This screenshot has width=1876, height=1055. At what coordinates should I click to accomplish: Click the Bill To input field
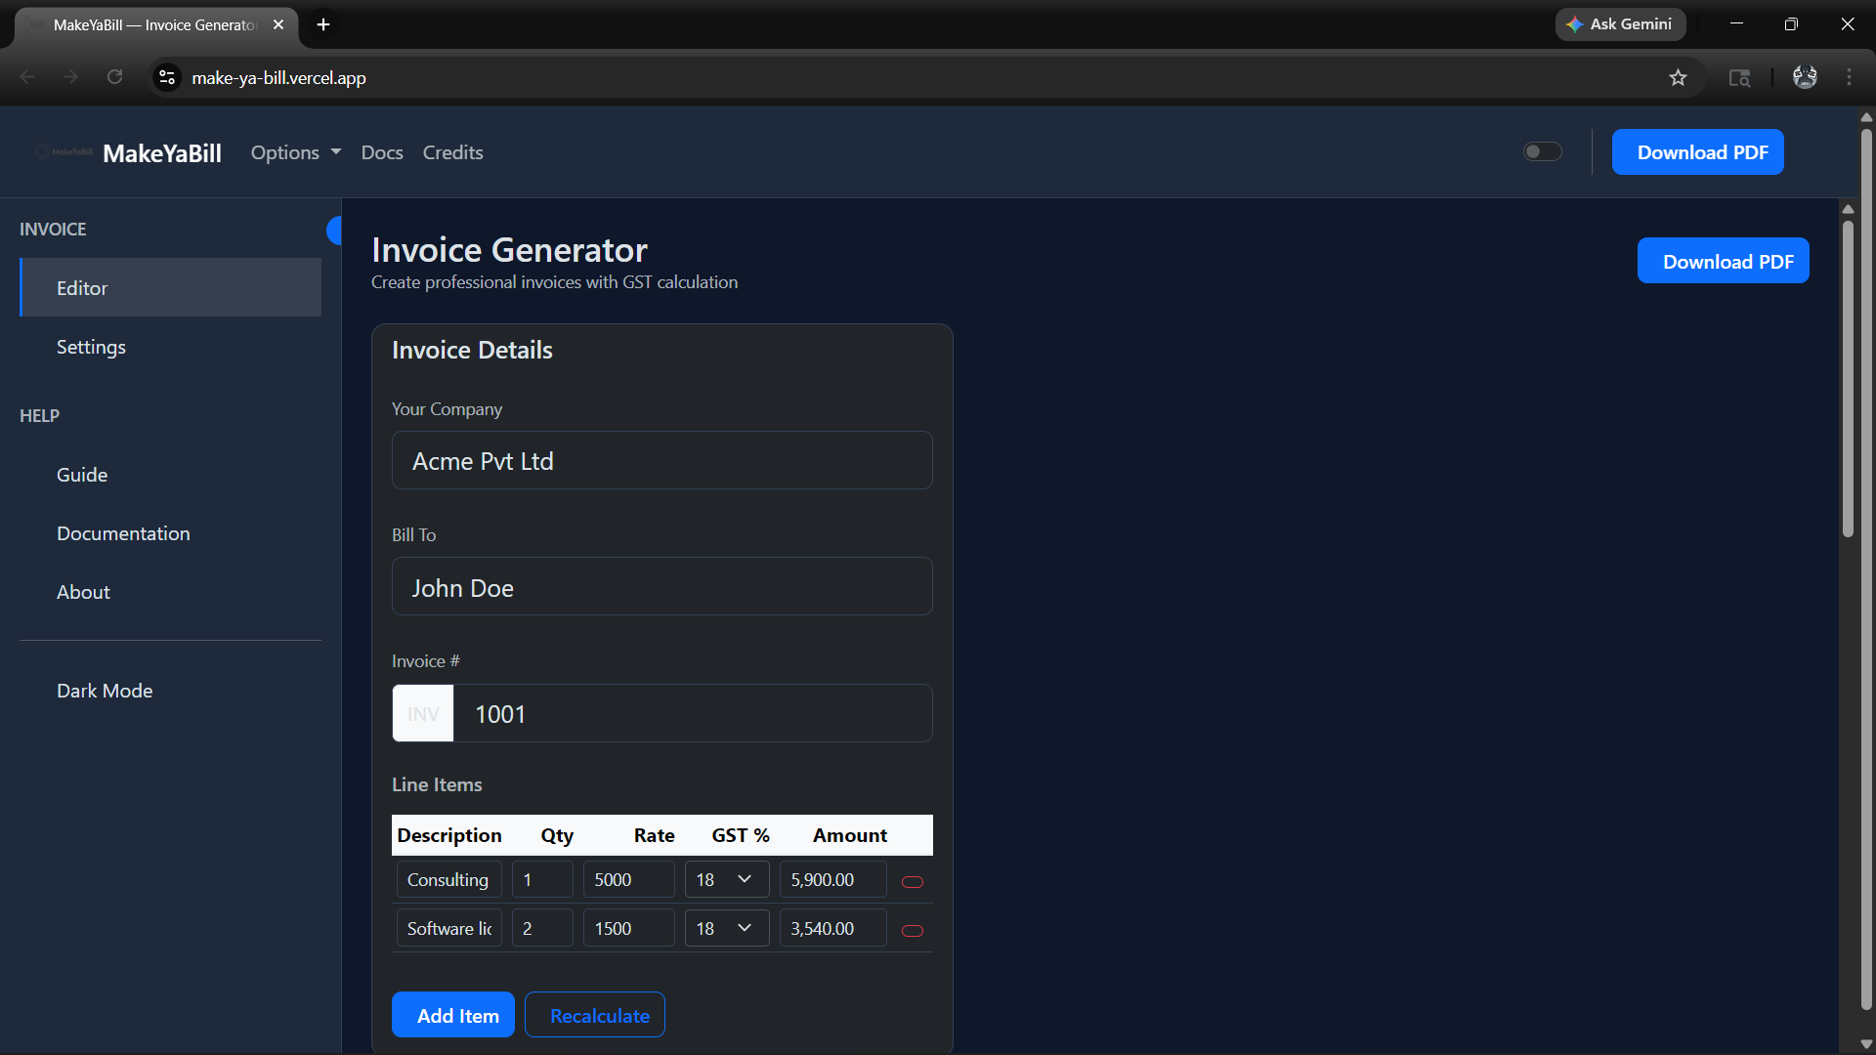[x=661, y=587]
